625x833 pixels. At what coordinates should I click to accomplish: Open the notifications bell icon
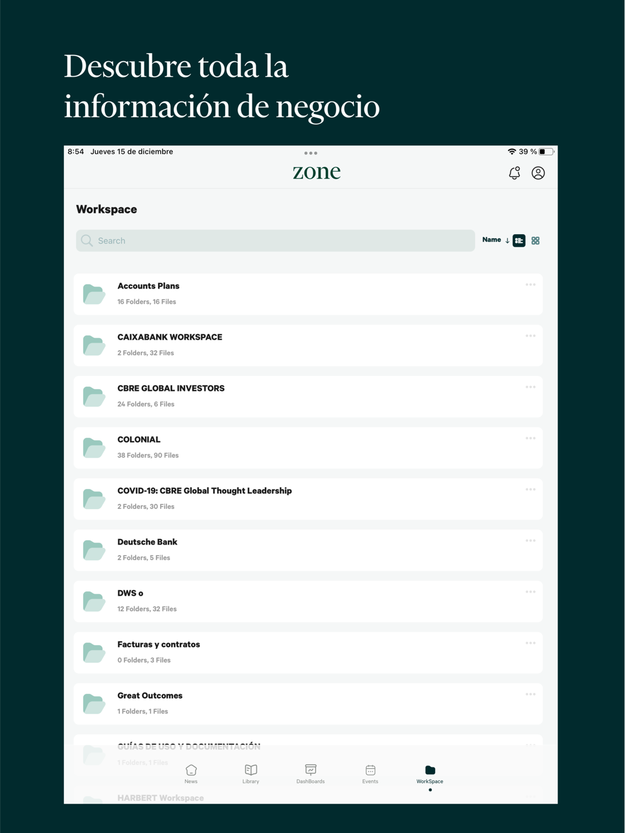pos(514,173)
